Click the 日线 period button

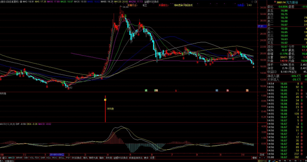coord(262,154)
